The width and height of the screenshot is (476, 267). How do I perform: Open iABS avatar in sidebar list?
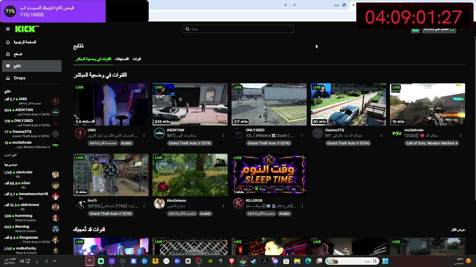tap(55, 101)
